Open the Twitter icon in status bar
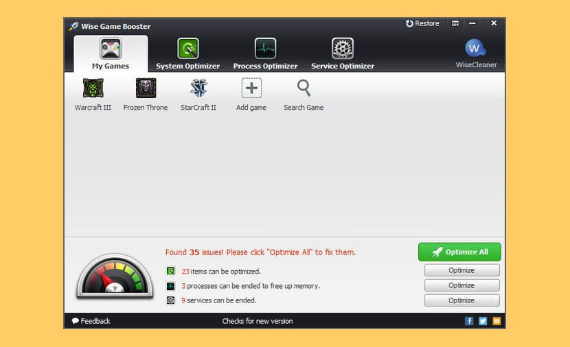The height and width of the screenshot is (347, 570). click(x=483, y=321)
